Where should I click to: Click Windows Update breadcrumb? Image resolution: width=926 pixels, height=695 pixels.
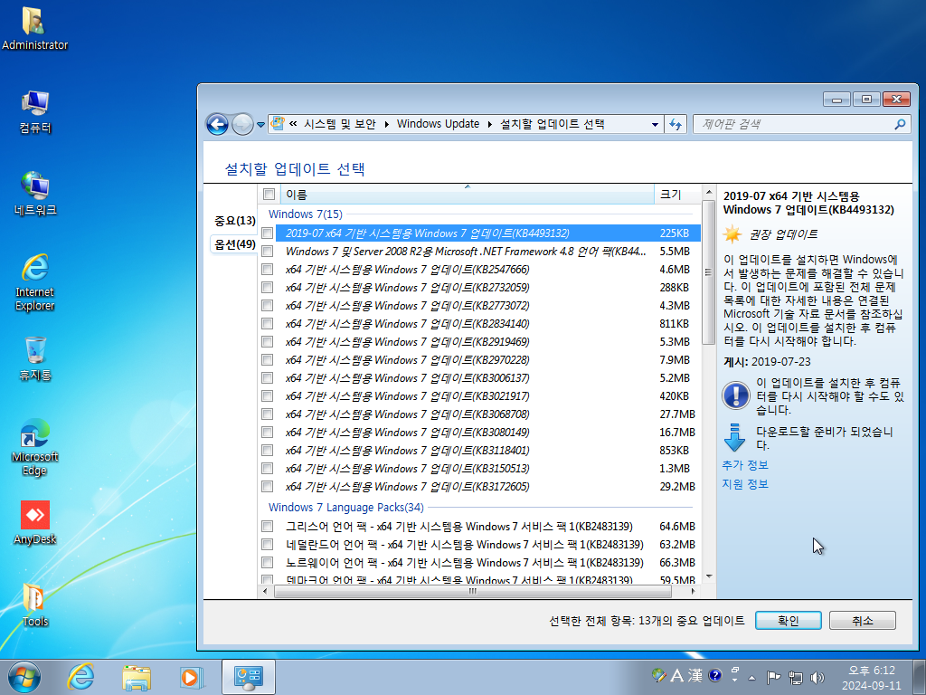[438, 124]
